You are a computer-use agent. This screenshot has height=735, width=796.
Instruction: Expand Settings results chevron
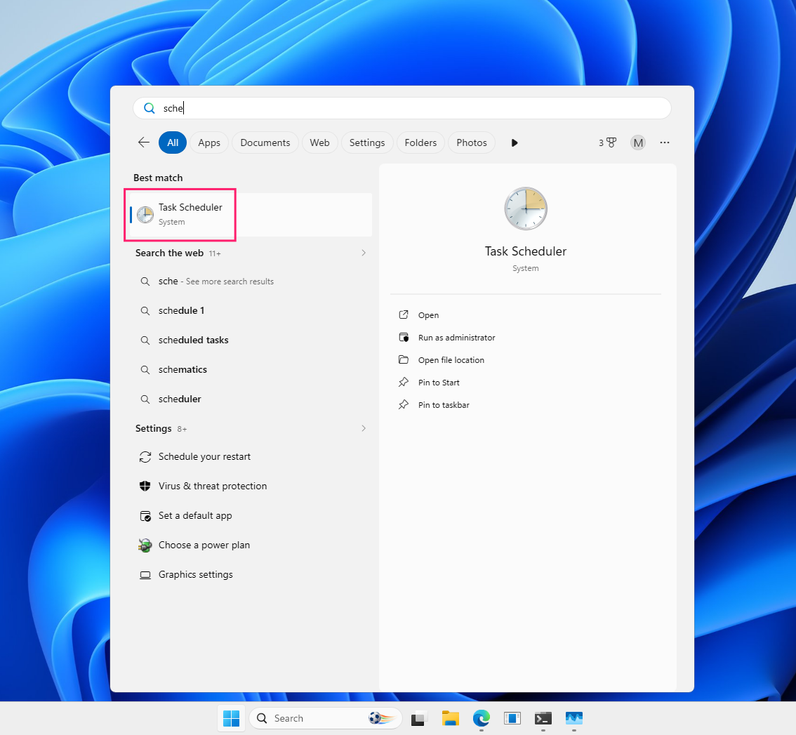pyautogui.click(x=364, y=428)
